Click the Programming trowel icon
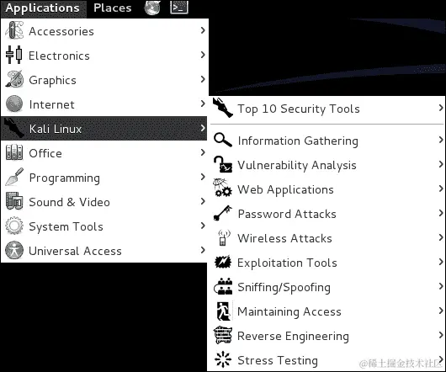Screen dimensions: 446x372 (14, 178)
